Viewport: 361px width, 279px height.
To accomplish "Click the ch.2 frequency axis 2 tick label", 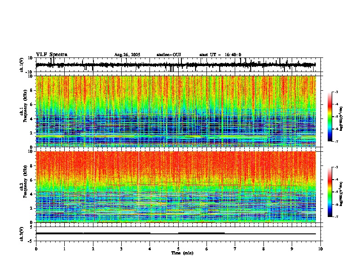I will pyautogui.click(x=31, y=208).
